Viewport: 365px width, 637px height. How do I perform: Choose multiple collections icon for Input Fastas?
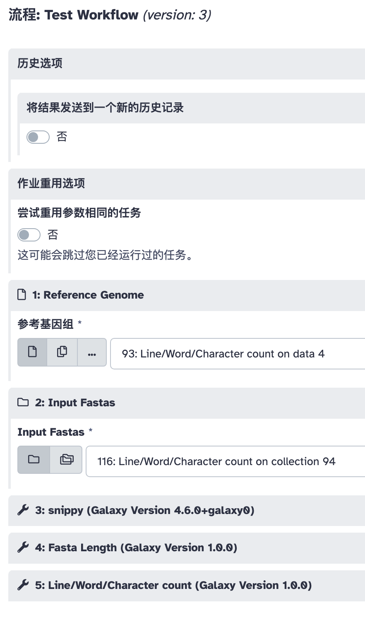point(66,460)
